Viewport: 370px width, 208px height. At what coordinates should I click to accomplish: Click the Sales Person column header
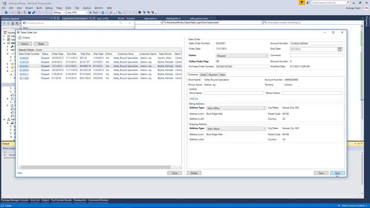(x=165, y=54)
